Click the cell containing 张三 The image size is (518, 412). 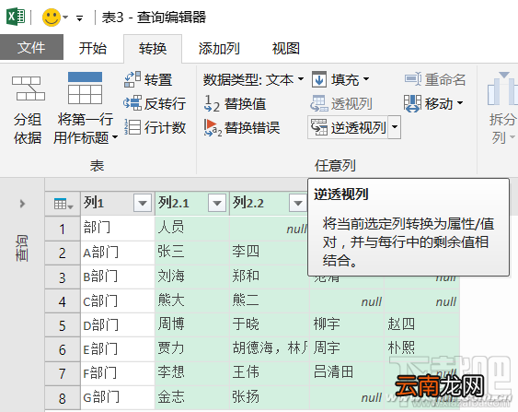click(192, 253)
